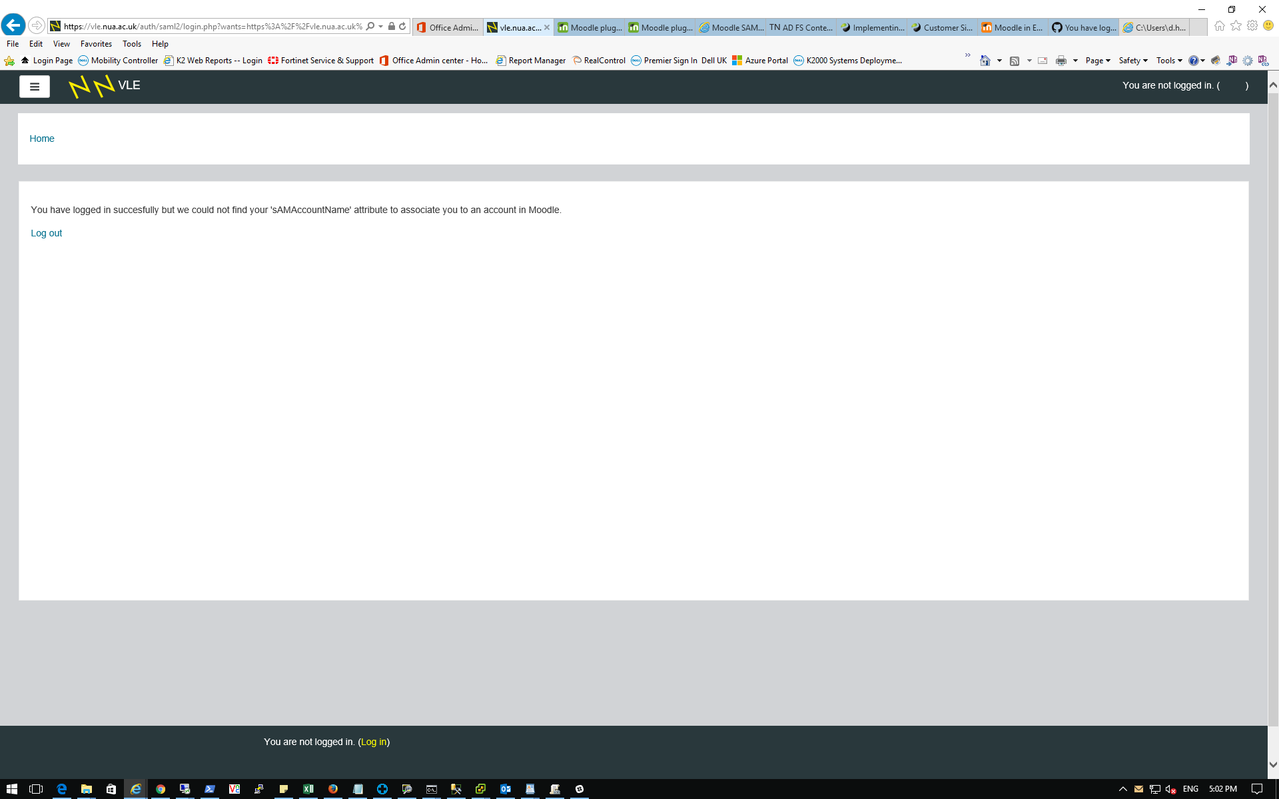Switch to the Moodle SAM... tab
The height and width of the screenshot is (799, 1279).
(731, 27)
